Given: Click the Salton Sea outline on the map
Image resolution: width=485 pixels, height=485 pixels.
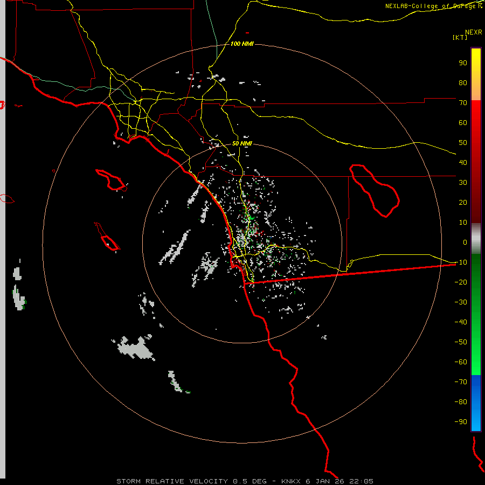Looking at the screenshot, I should point(375,191).
